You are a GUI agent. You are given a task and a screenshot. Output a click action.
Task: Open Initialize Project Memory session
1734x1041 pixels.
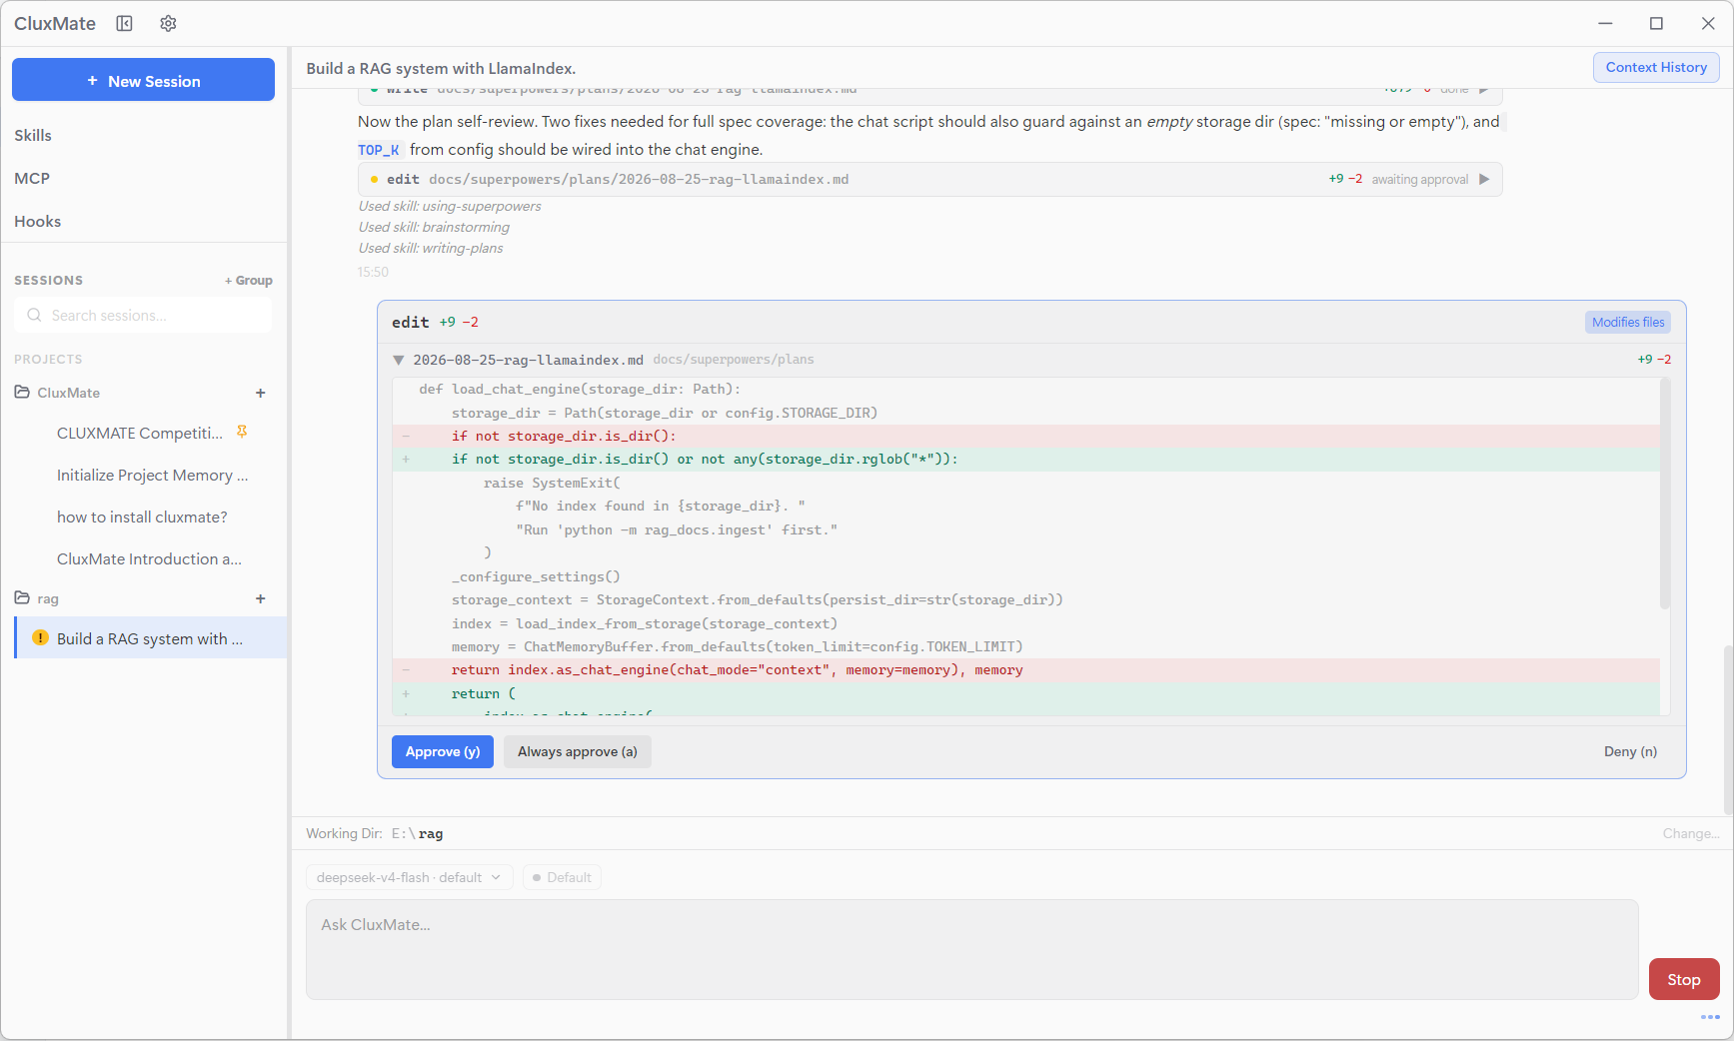[152, 476]
